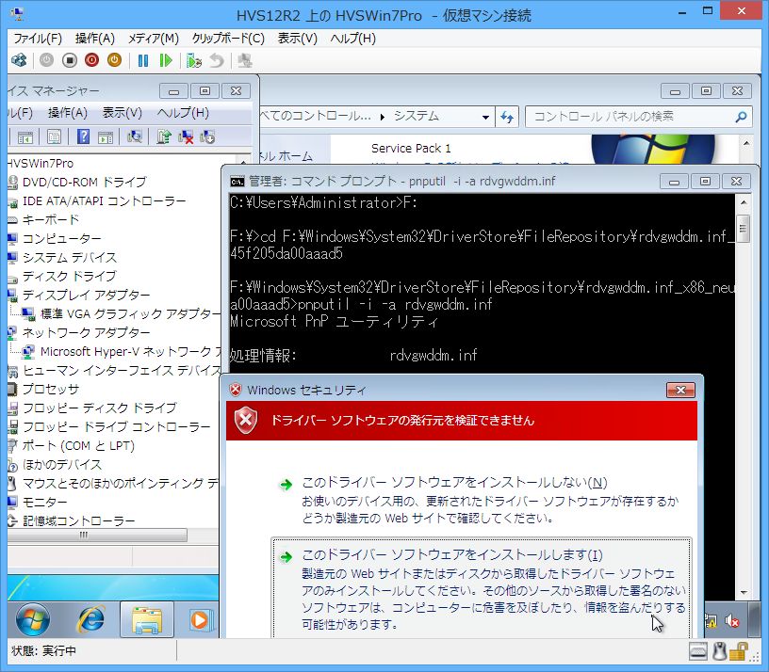
Task: Select システム デバイス in the device tree
Action: [70, 257]
